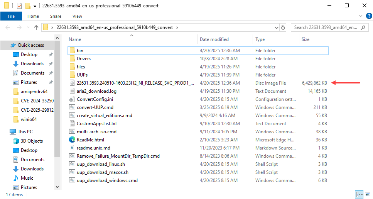Select the Drivers folder

pos(198,59)
